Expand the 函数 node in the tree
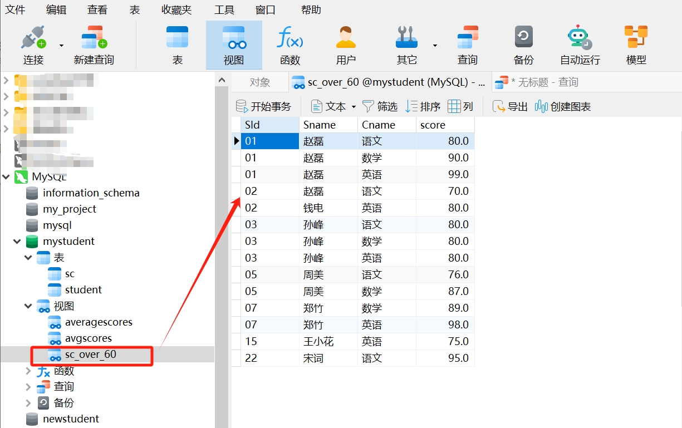The height and width of the screenshot is (428, 682). tap(29, 371)
